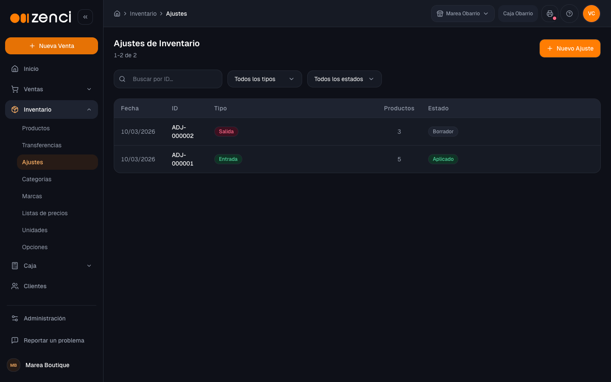Open Unidades
Screen dimensions: 611x382
(x=57, y=230)
